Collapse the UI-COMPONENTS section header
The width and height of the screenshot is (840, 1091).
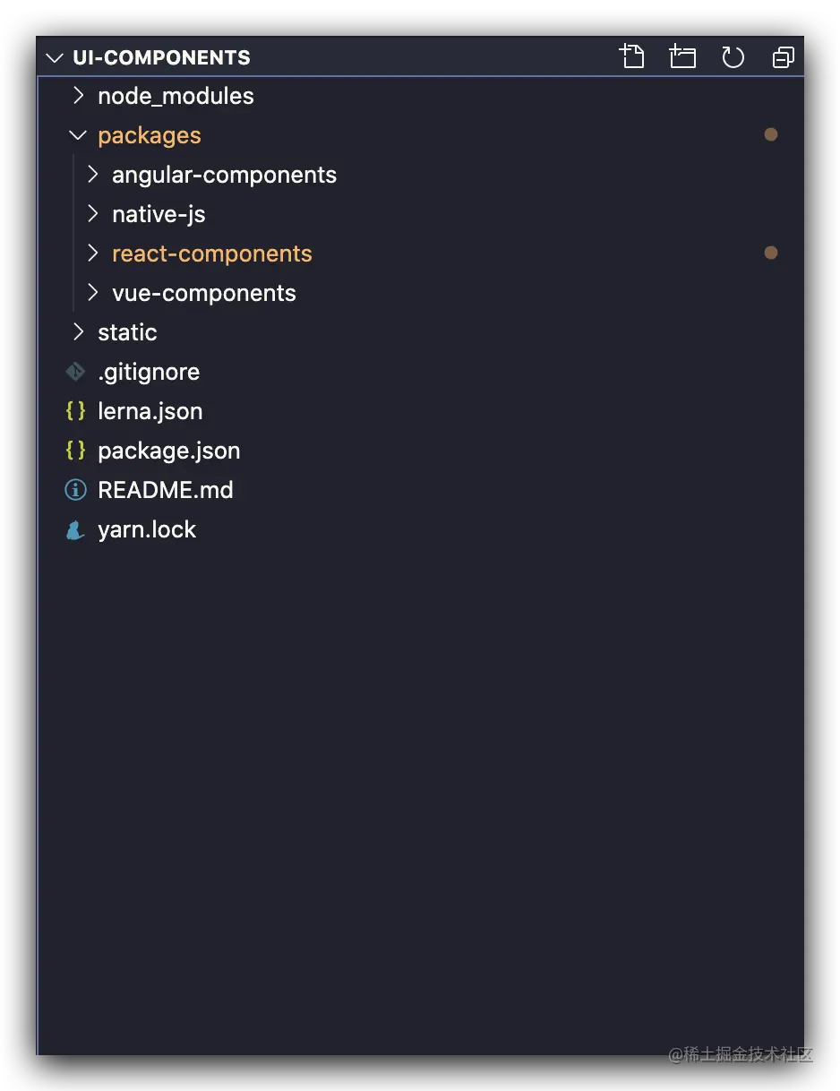click(56, 57)
